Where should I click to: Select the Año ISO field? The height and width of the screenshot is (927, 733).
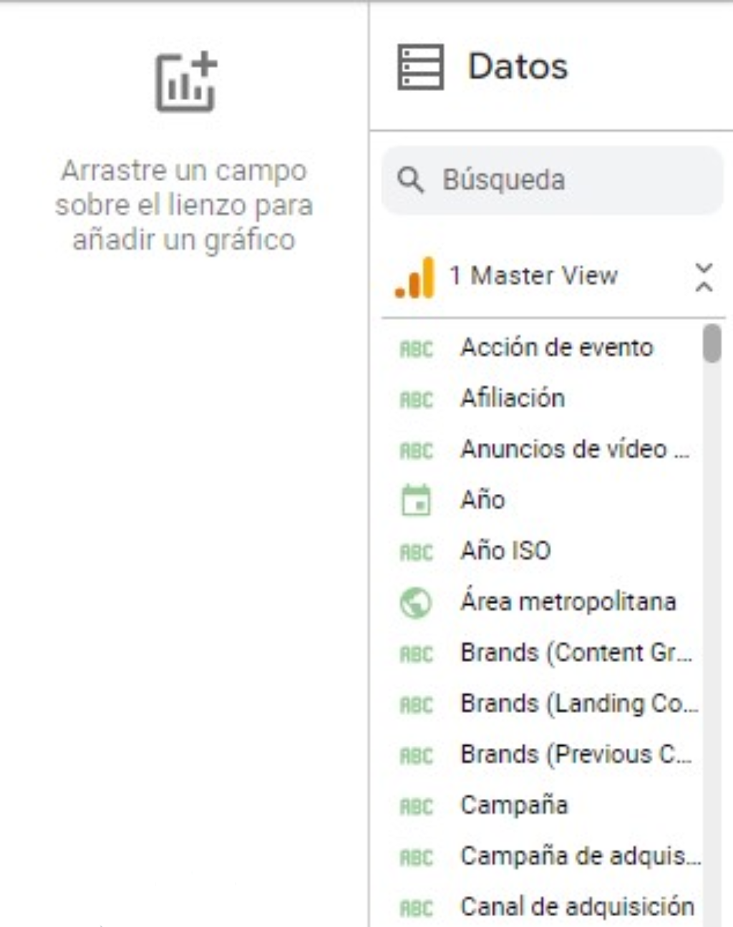click(505, 550)
